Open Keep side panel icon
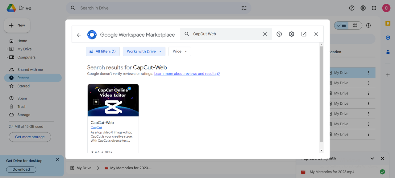 pyautogui.click(x=388, y=23)
